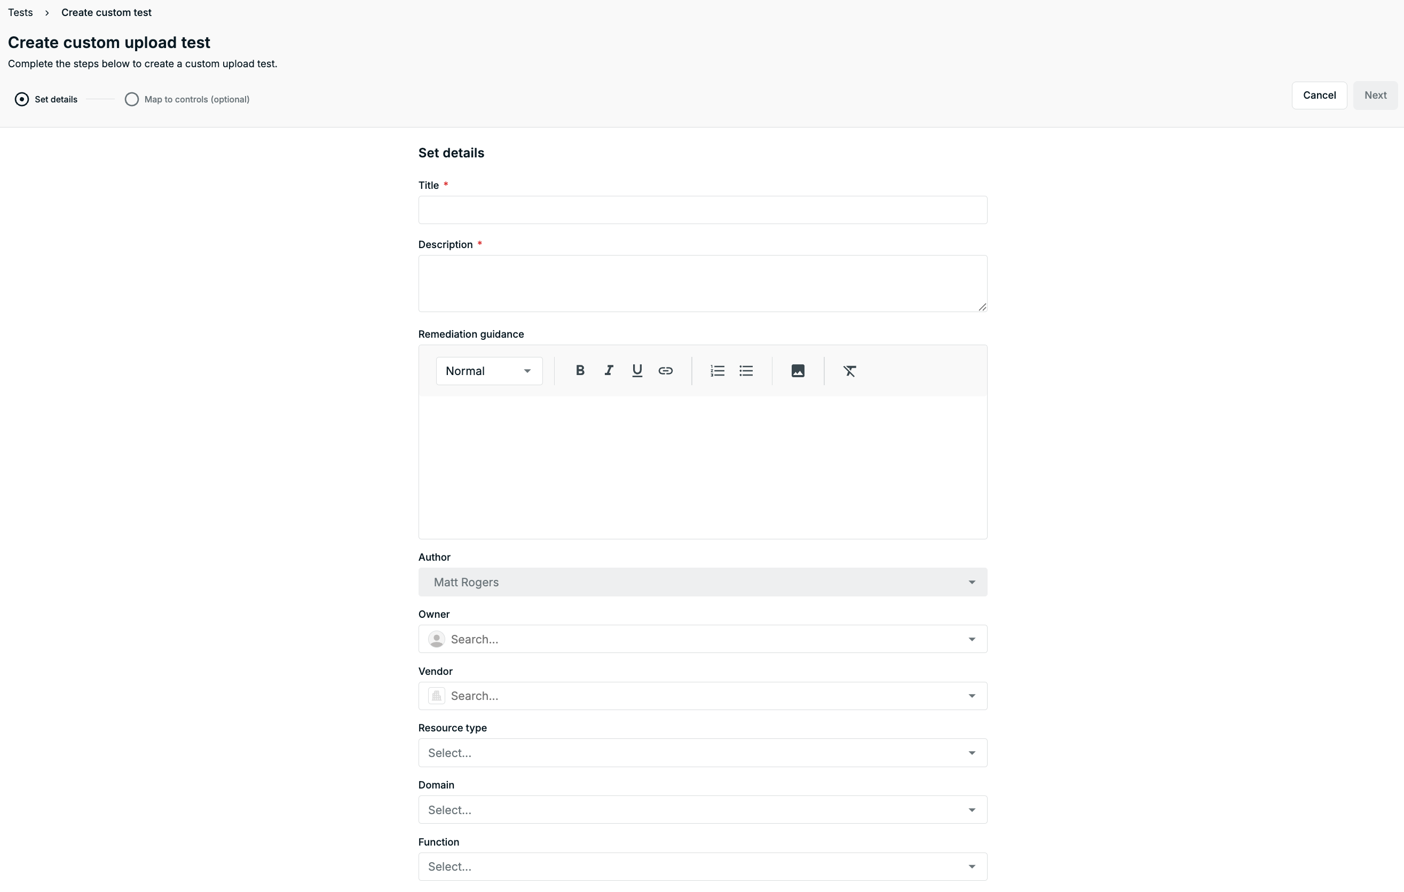Focus the Title input field
The height and width of the screenshot is (892, 1404).
[x=703, y=210]
